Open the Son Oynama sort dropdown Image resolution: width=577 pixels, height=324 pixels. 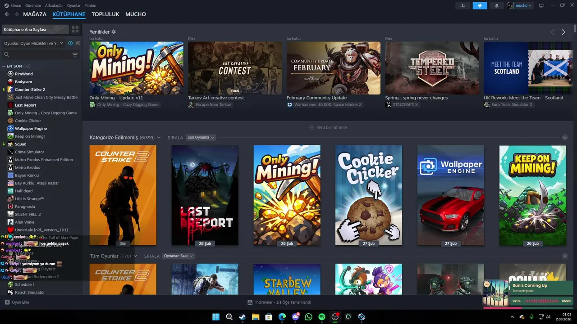pos(201,137)
